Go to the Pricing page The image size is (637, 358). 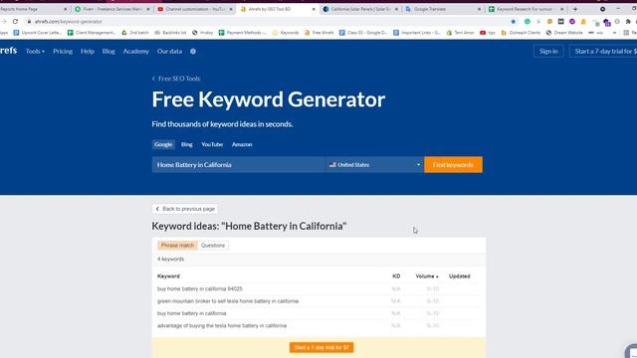point(63,51)
